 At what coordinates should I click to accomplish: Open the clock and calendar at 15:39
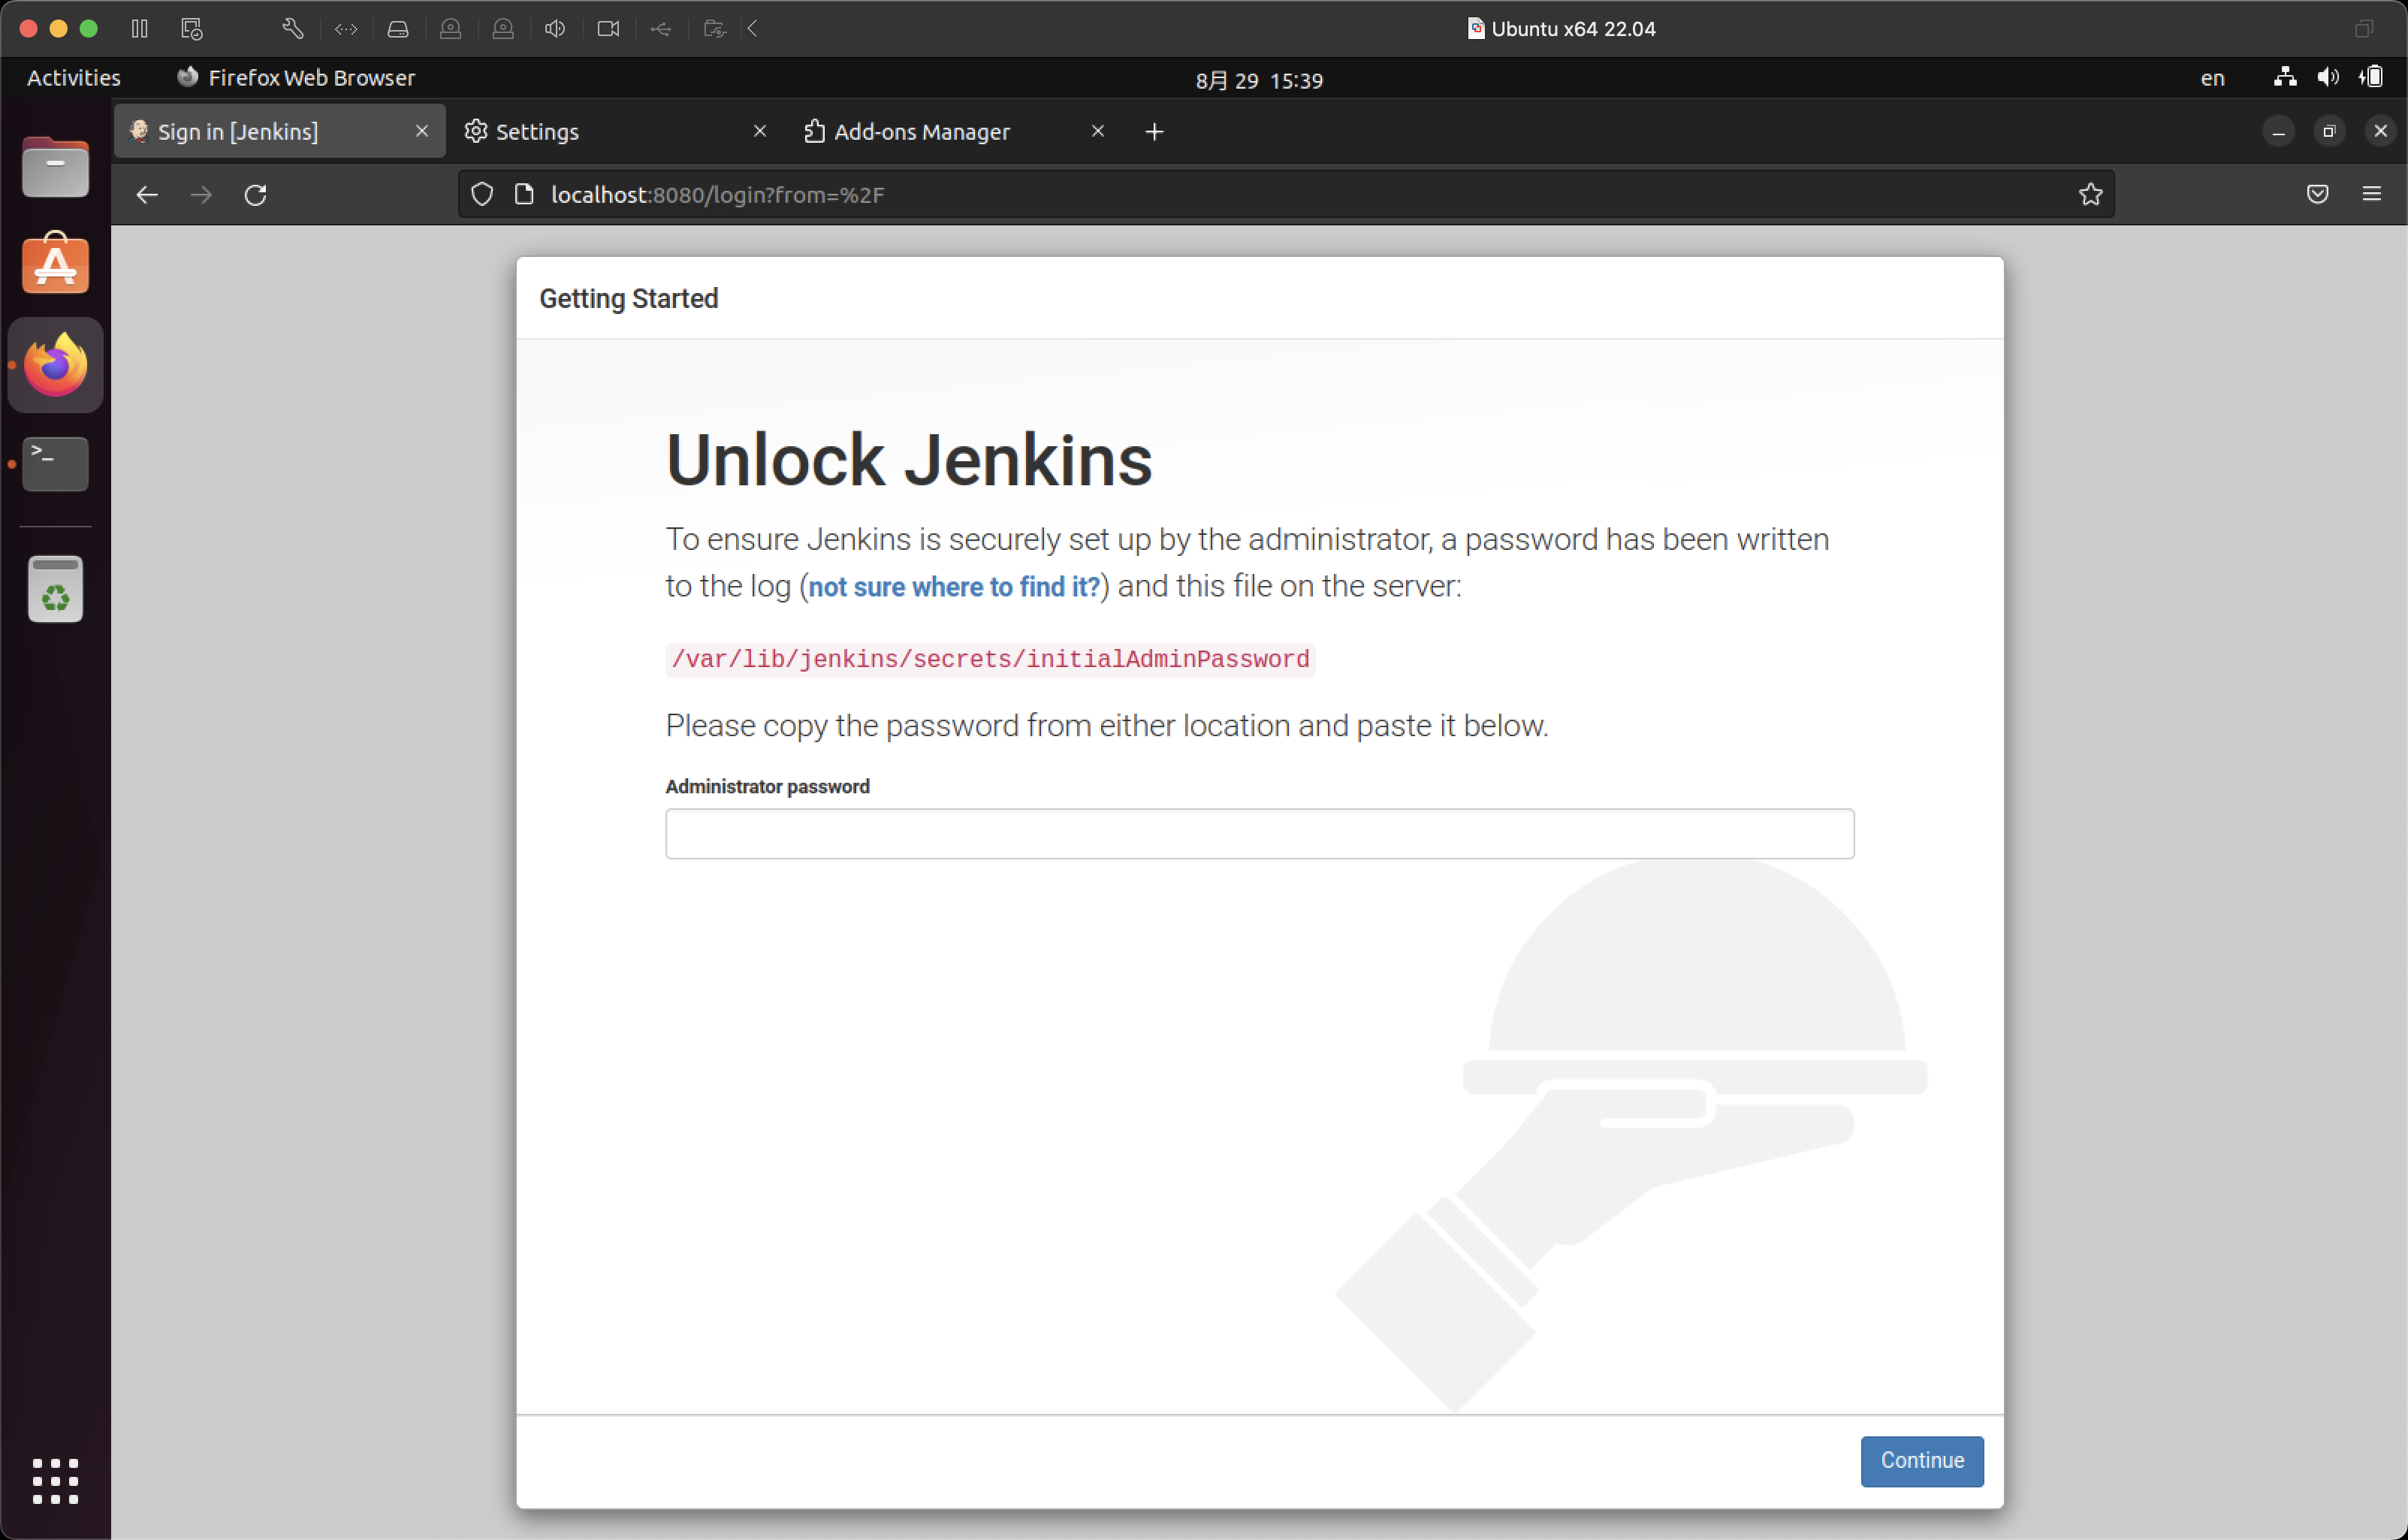(x=1259, y=80)
